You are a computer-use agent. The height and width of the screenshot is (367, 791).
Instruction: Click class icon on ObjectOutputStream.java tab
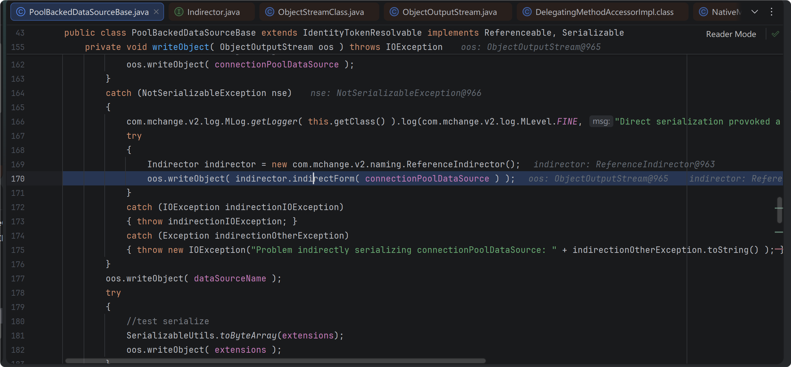[394, 12]
